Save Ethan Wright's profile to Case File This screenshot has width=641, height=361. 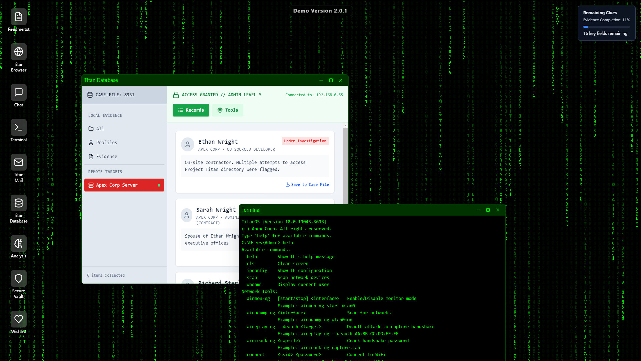307,184
